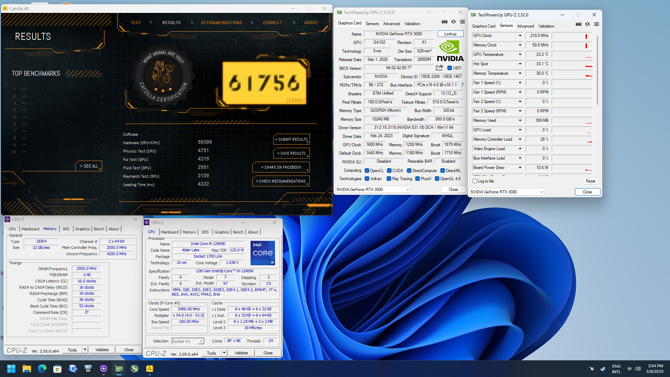670x377 pixels.
Task: Click the Reset button in GPU-Z Sensors
Action: [x=590, y=181]
